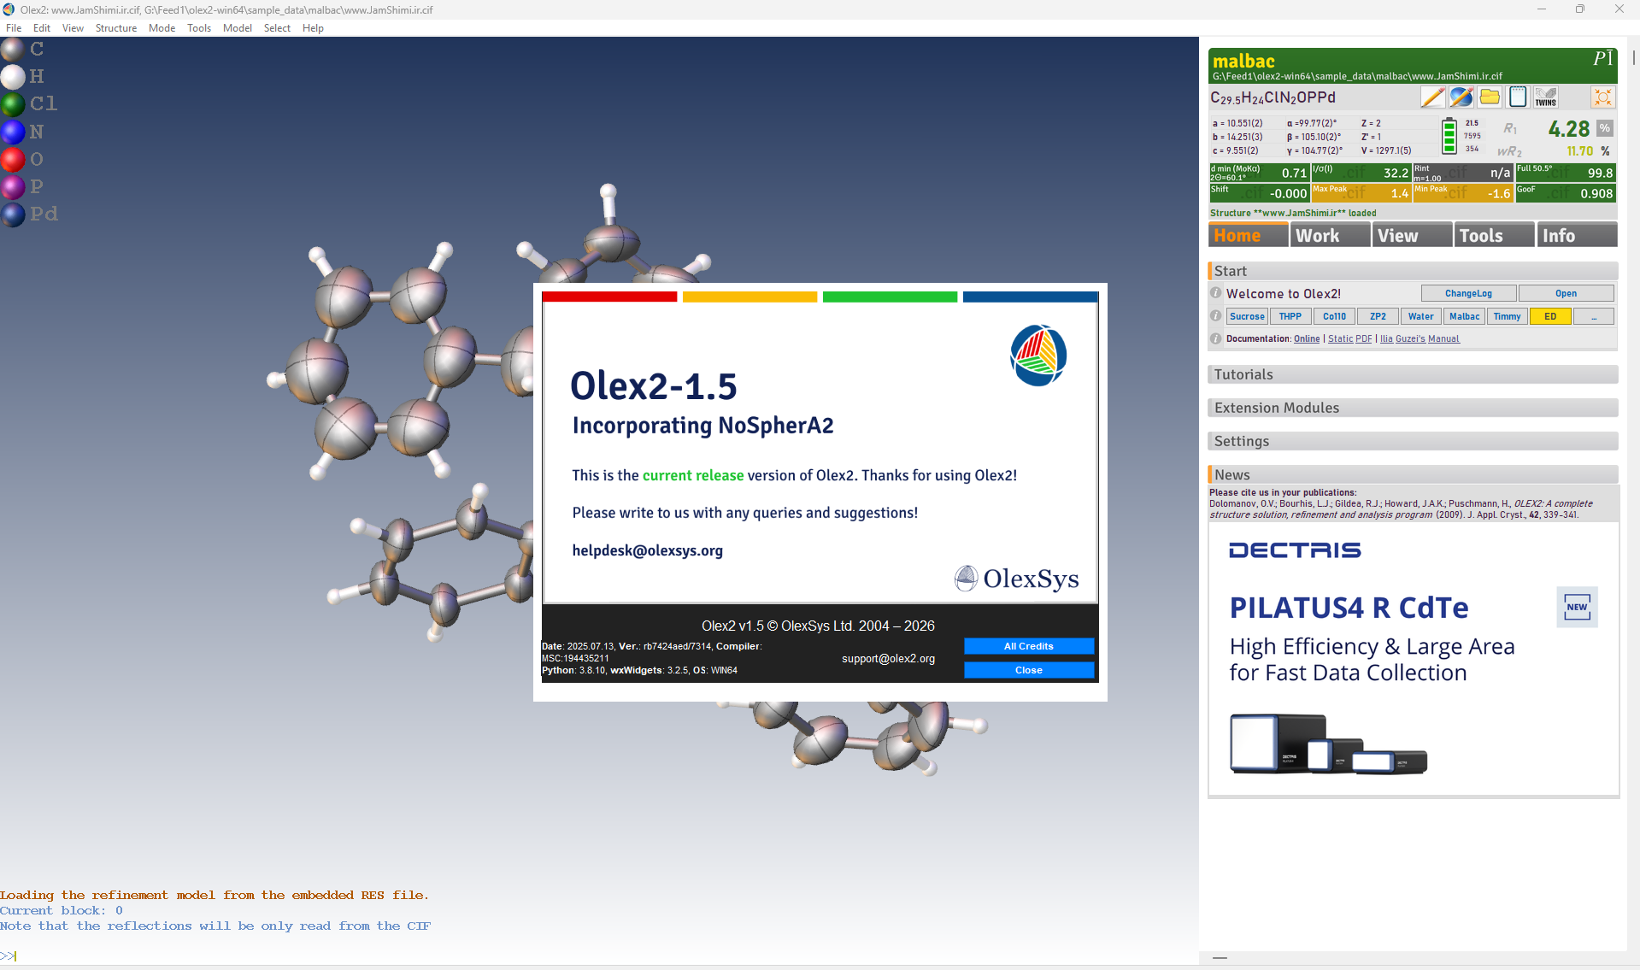Open the Mode menu
This screenshot has width=1640, height=970.
tap(162, 28)
